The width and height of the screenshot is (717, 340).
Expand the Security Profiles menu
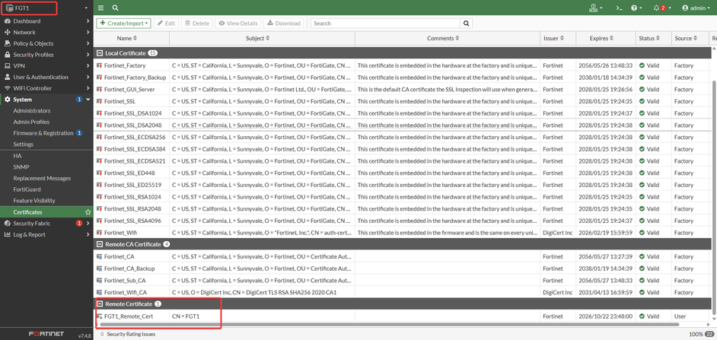point(46,55)
